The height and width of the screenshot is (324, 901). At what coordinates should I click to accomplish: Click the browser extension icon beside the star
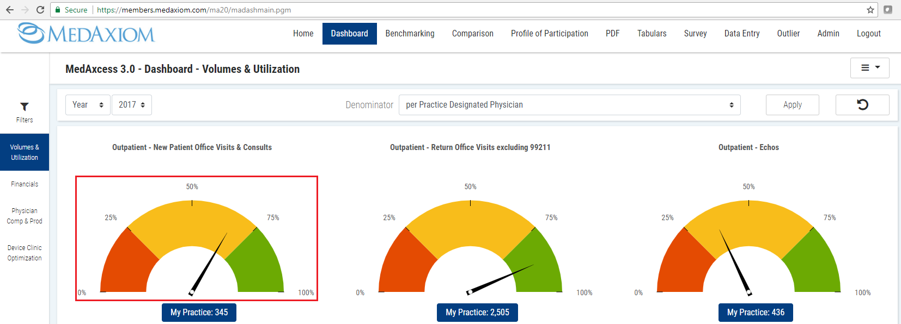tap(888, 10)
